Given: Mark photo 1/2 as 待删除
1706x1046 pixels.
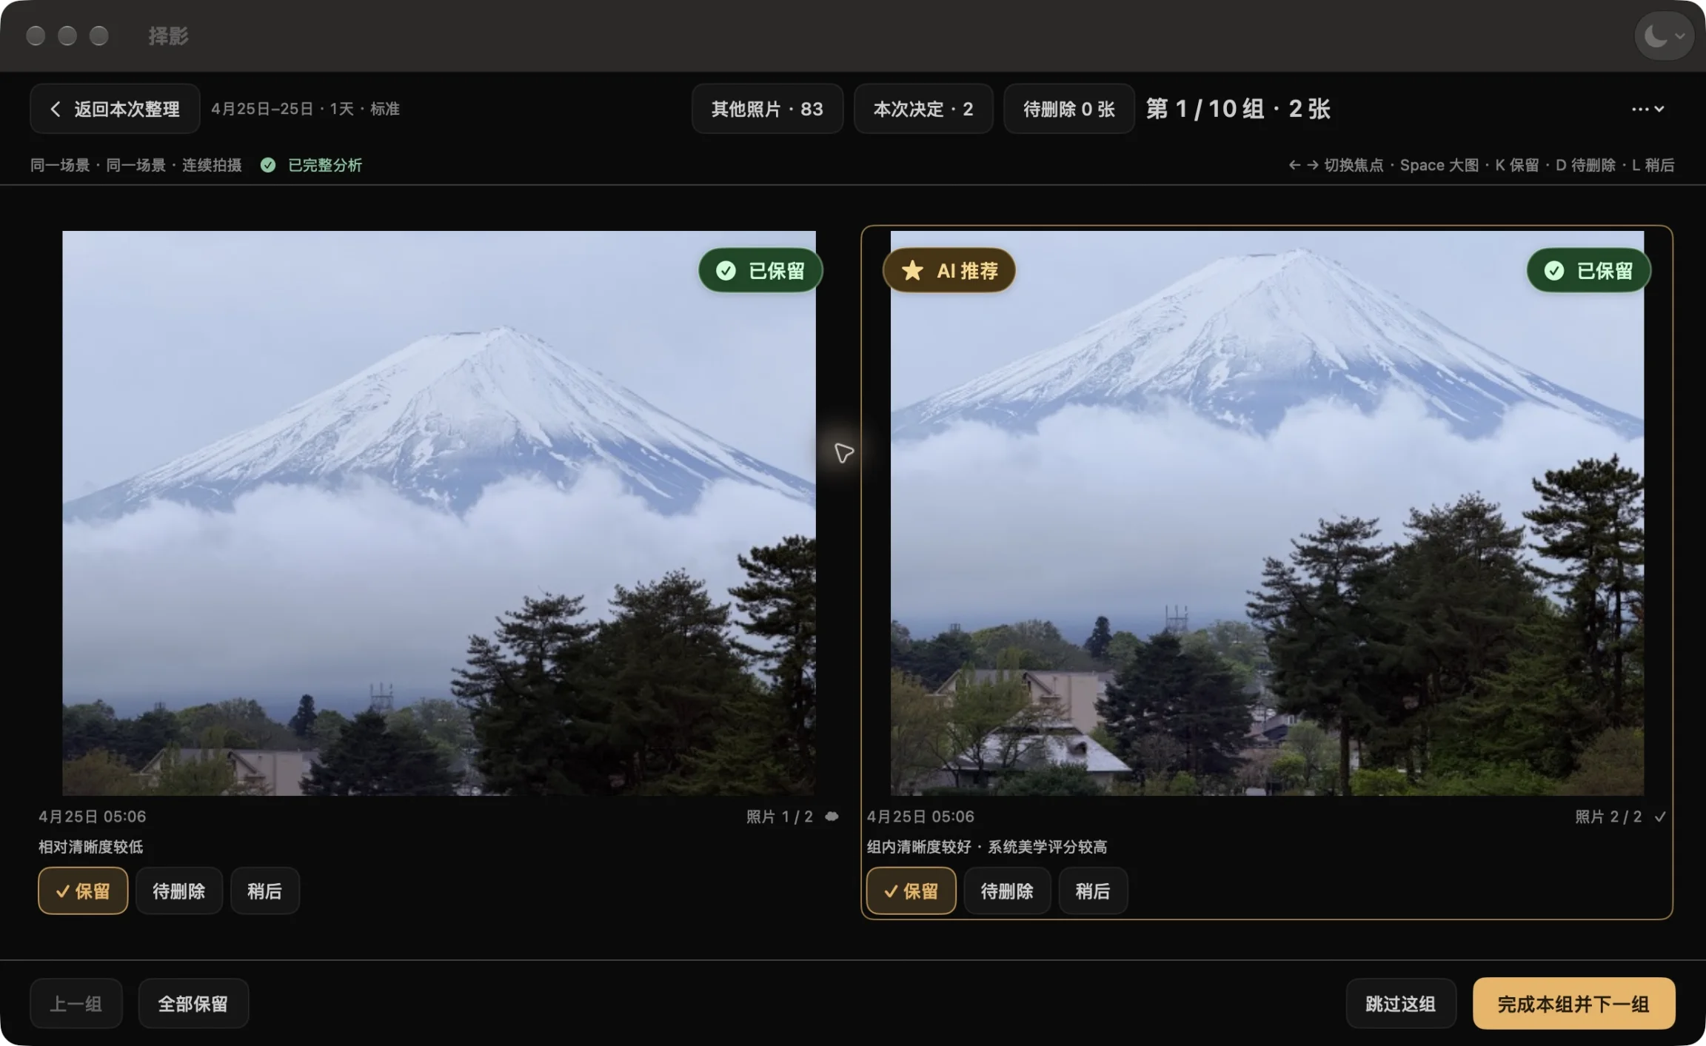Looking at the screenshot, I should point(179,891).
